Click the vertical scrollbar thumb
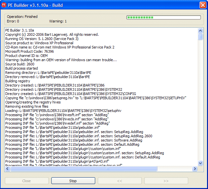Image resolution: width=208 pixels, height=189 pixels. pyautogui.click(x=200, y=37)
